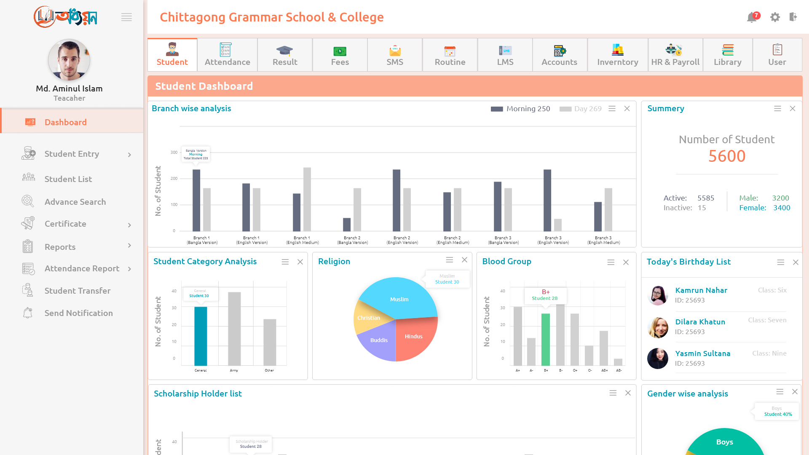
Task: Toggle Day 269 legend series
Action: click(580, 109)
